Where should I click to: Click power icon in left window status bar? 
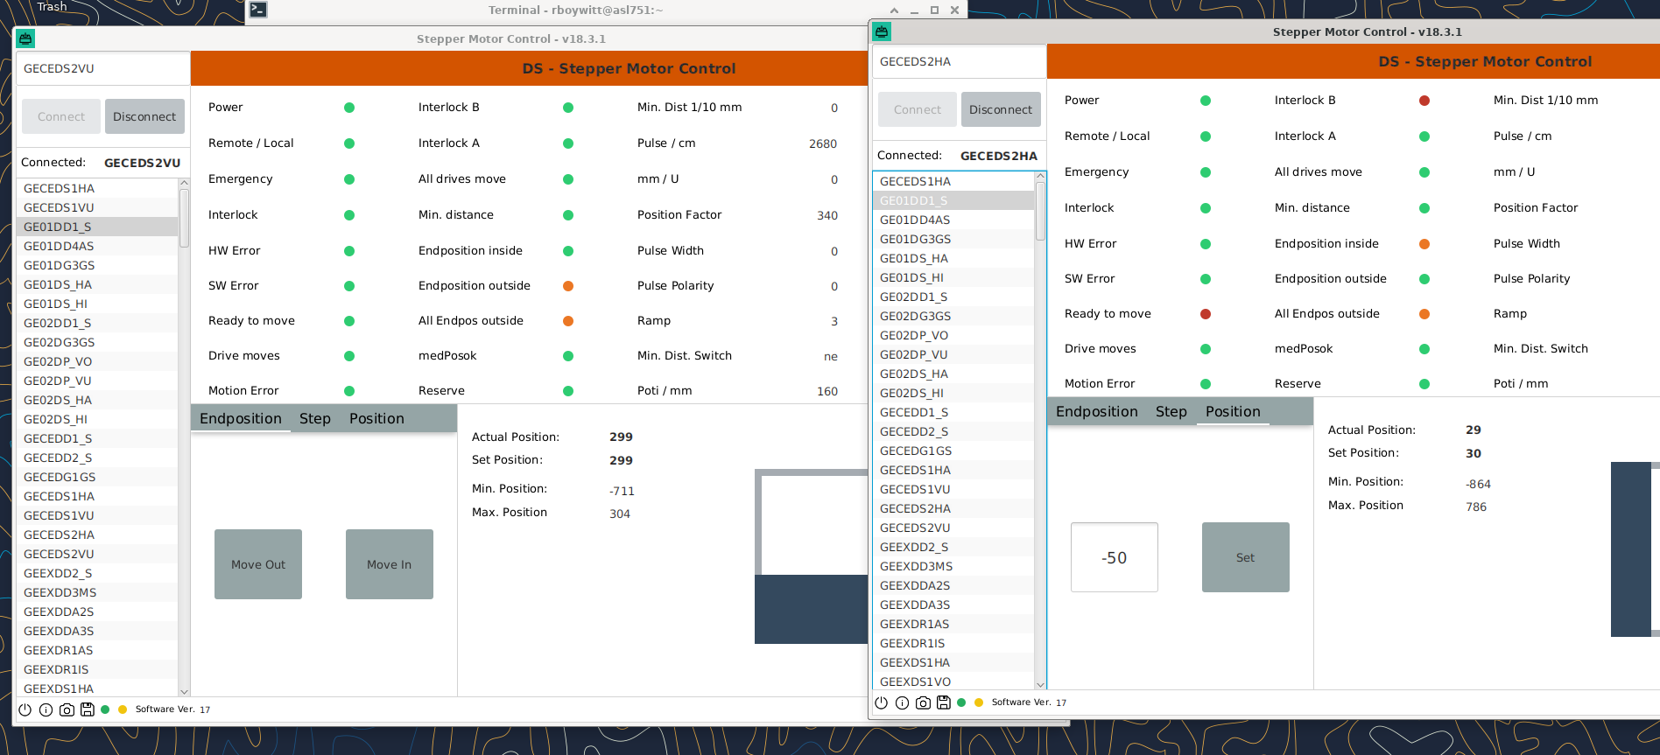(25, 710)
